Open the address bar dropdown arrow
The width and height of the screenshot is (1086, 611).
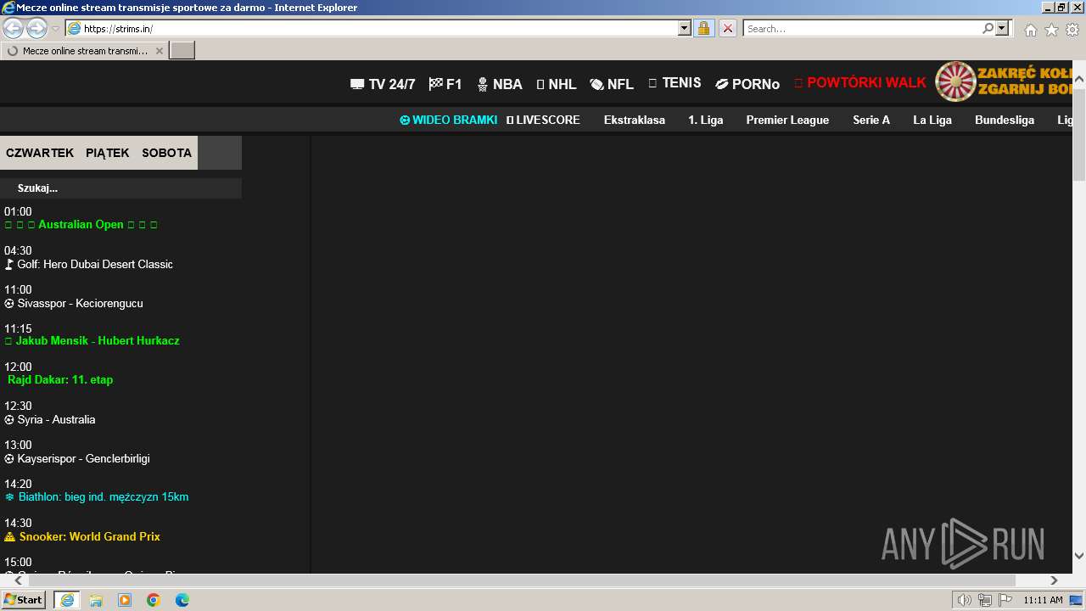point(685,28)
